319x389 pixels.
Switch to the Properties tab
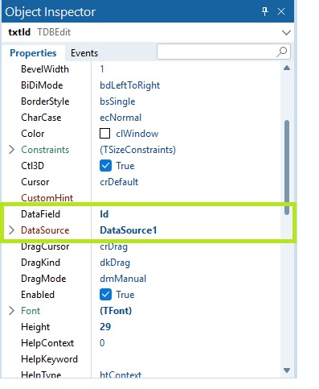point(33,53)
